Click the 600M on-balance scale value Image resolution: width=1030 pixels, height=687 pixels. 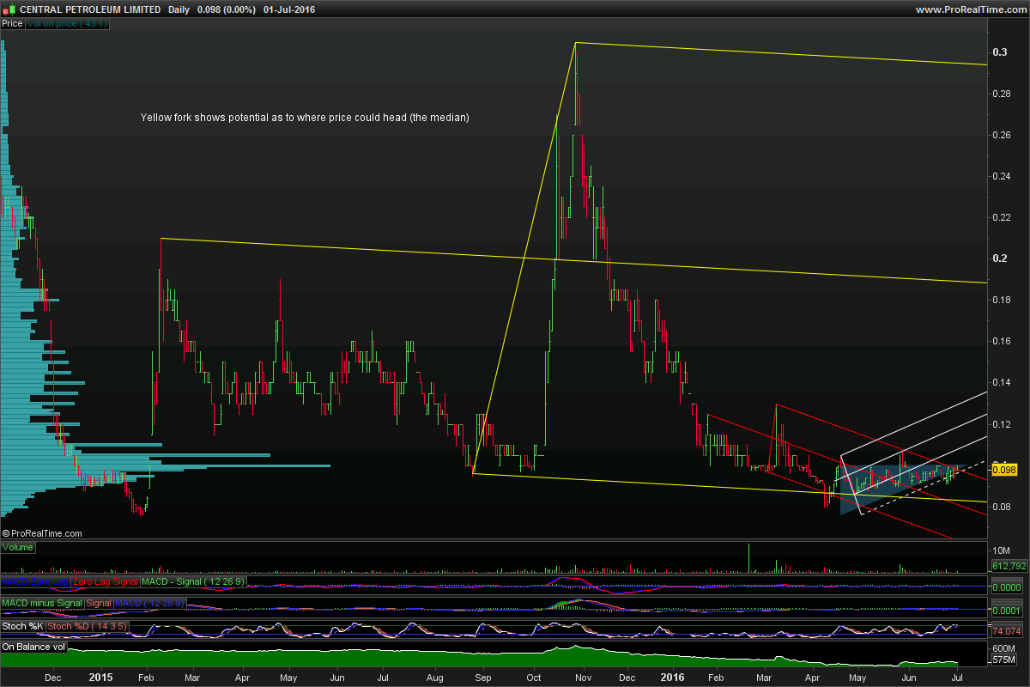[1003, 648]
